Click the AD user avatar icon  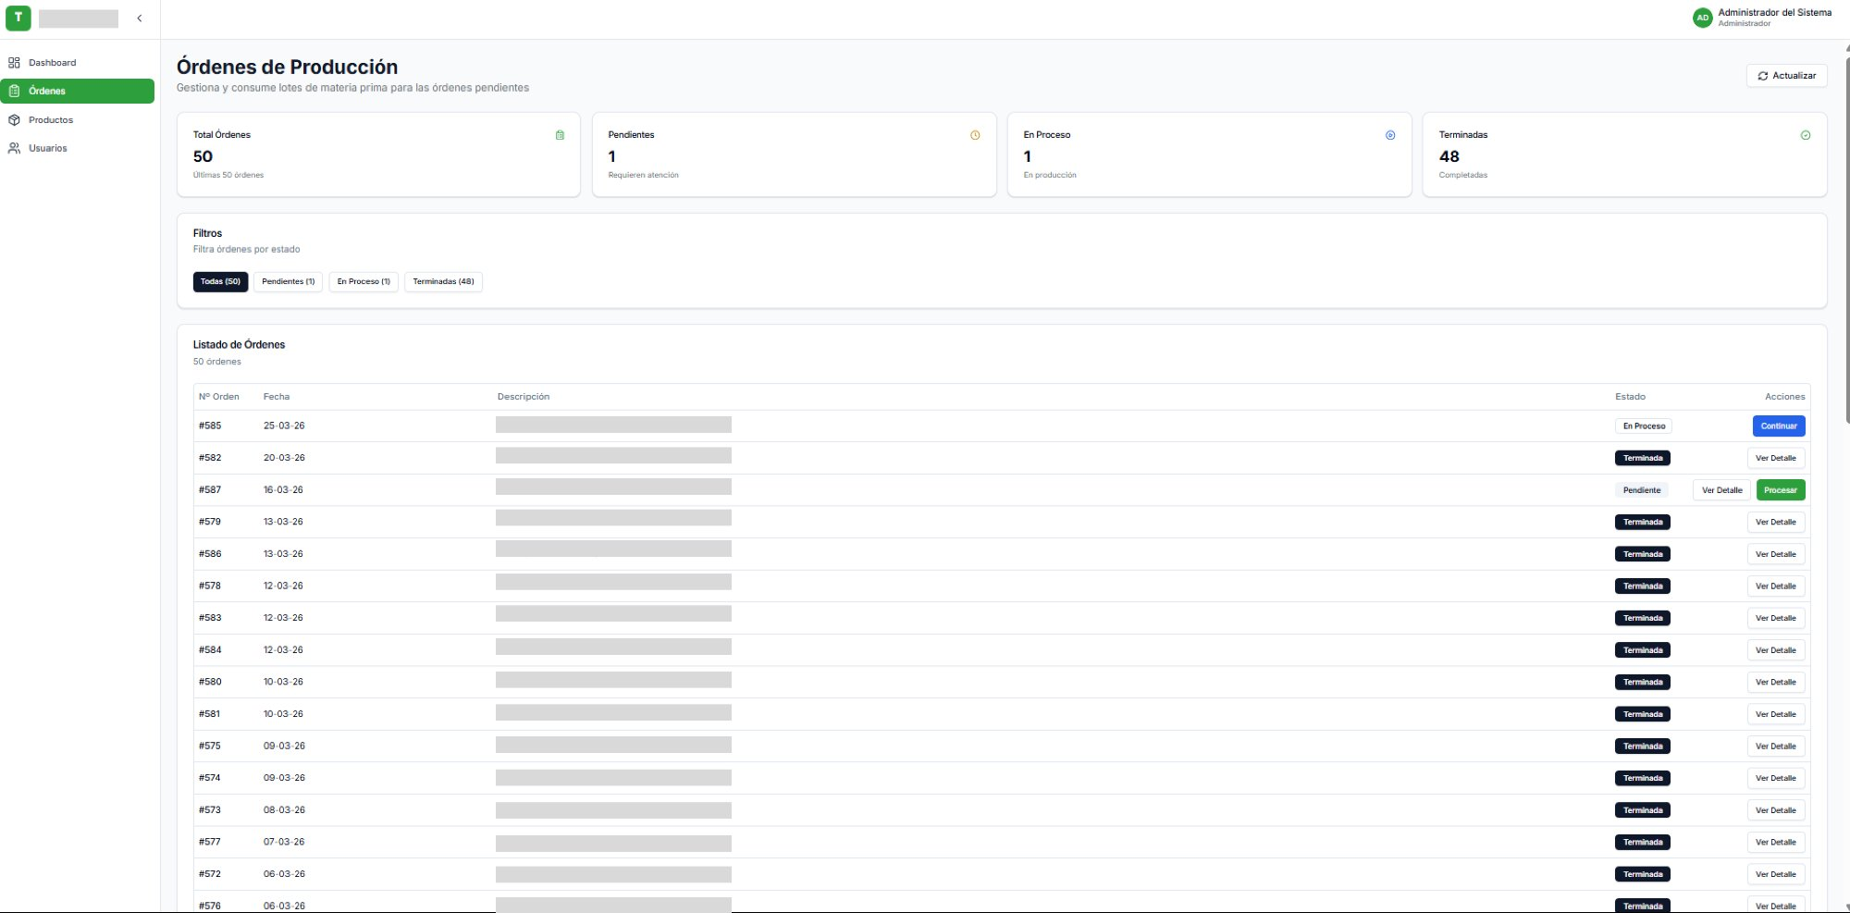pyautogui.click(x=1702, y=18)
